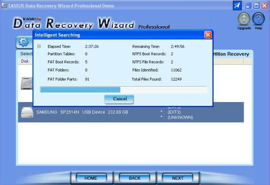Click NTFS Boot Records label
The width and height of the screenshot is (270, 185).
click(149, 54)
